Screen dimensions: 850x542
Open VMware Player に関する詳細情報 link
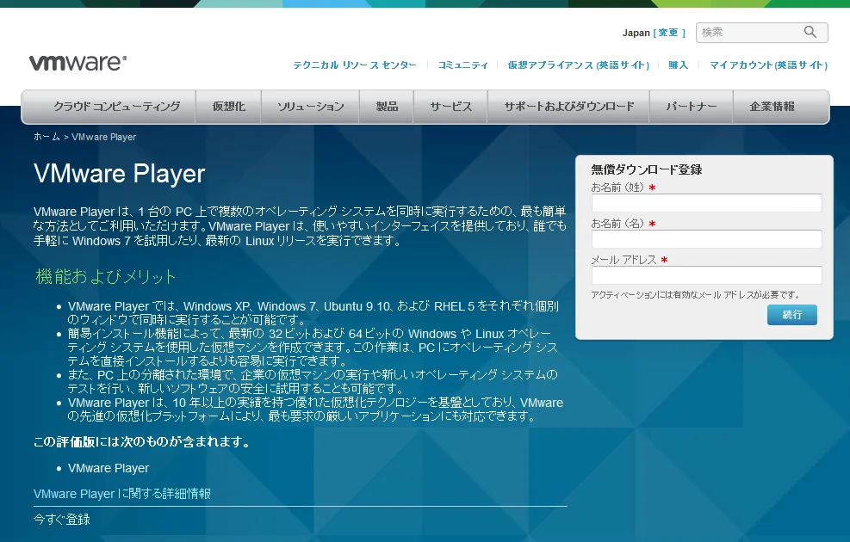click(x=121, y=493)
